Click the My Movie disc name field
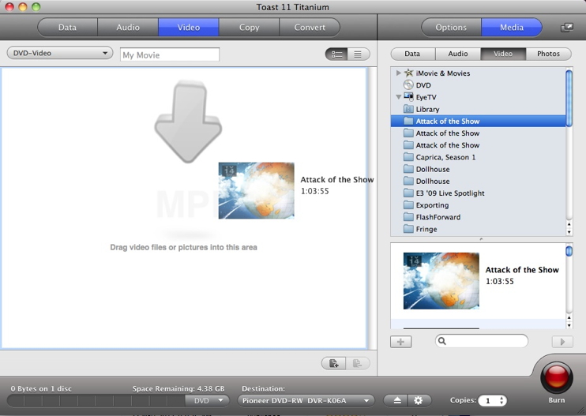 point(170,55)
